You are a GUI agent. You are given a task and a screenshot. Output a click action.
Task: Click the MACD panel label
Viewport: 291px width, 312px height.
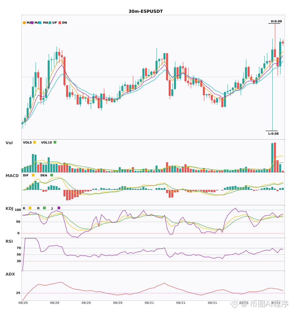(x=12, y=175)
